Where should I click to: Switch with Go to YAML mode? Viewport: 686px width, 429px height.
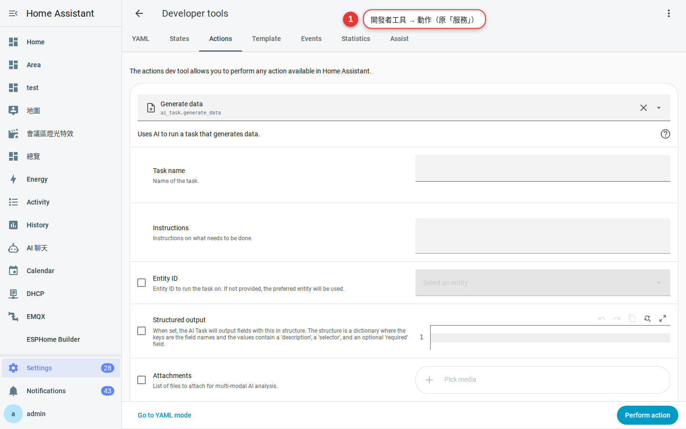point(164,415)
